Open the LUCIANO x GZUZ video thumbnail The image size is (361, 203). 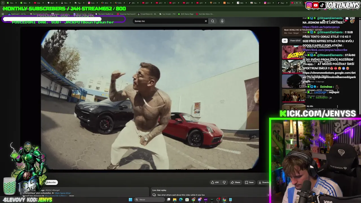tap(294, 96)
